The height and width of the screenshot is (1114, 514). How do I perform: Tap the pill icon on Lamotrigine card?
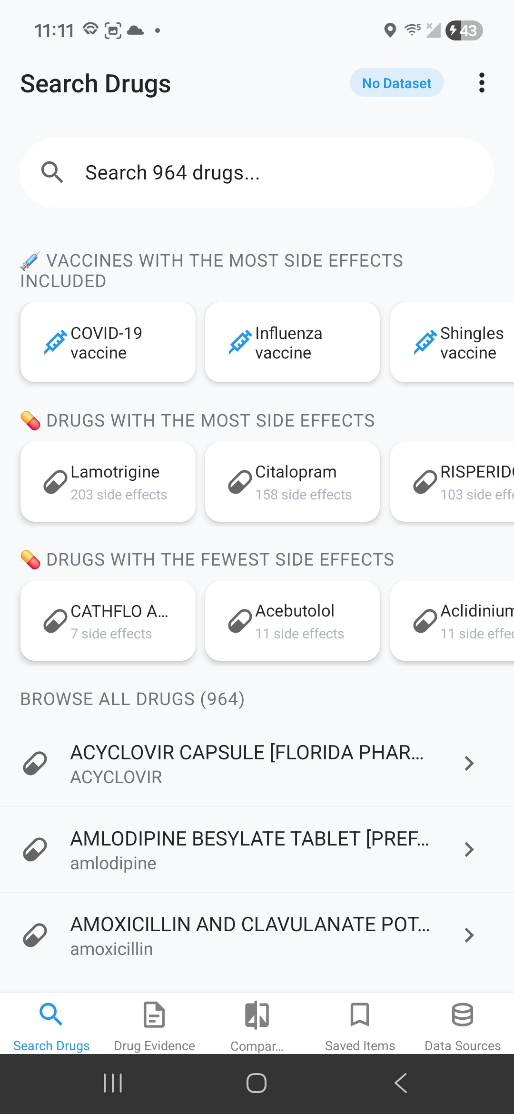coord(55,482)
